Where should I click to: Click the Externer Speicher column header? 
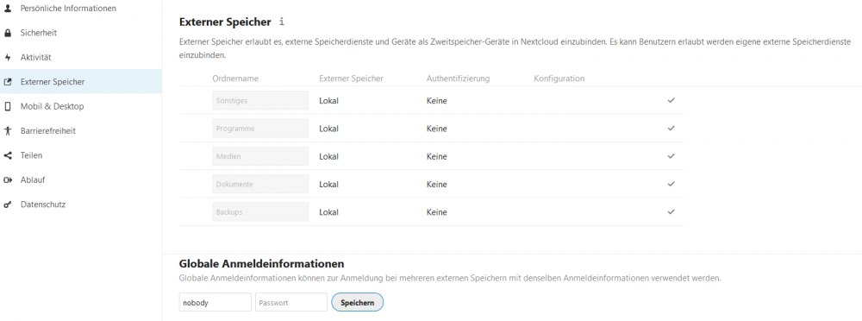(x=352, y=79)
